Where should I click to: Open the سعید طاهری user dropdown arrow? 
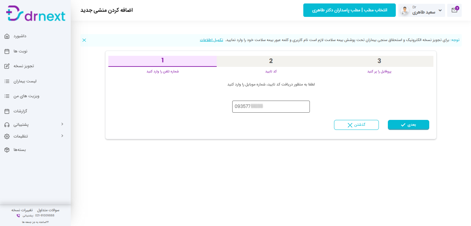tap(440, 11)
